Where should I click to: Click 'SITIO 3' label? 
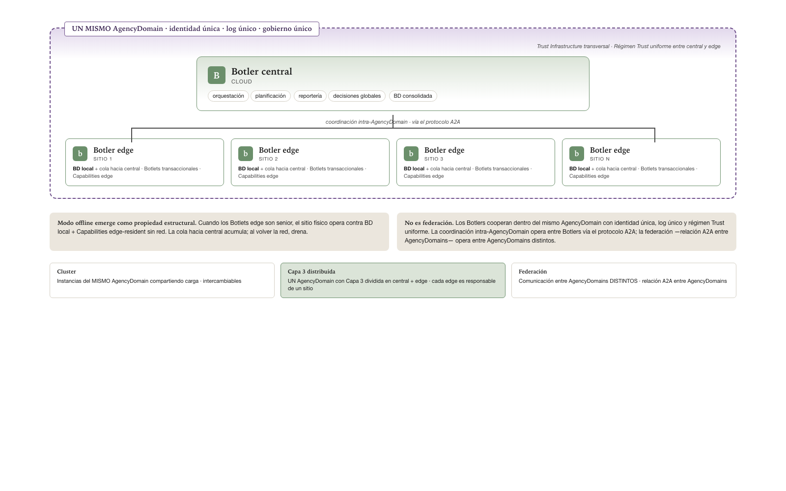(434, 159)
